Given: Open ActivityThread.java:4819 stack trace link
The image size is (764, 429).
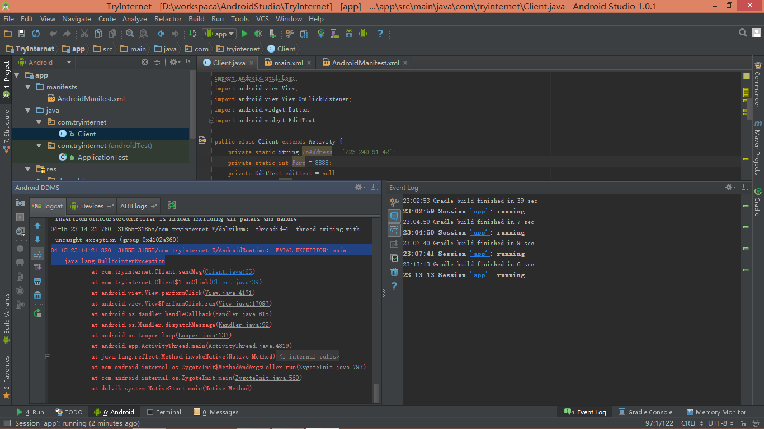Looking at the screenshot, I should pos(248,346).
